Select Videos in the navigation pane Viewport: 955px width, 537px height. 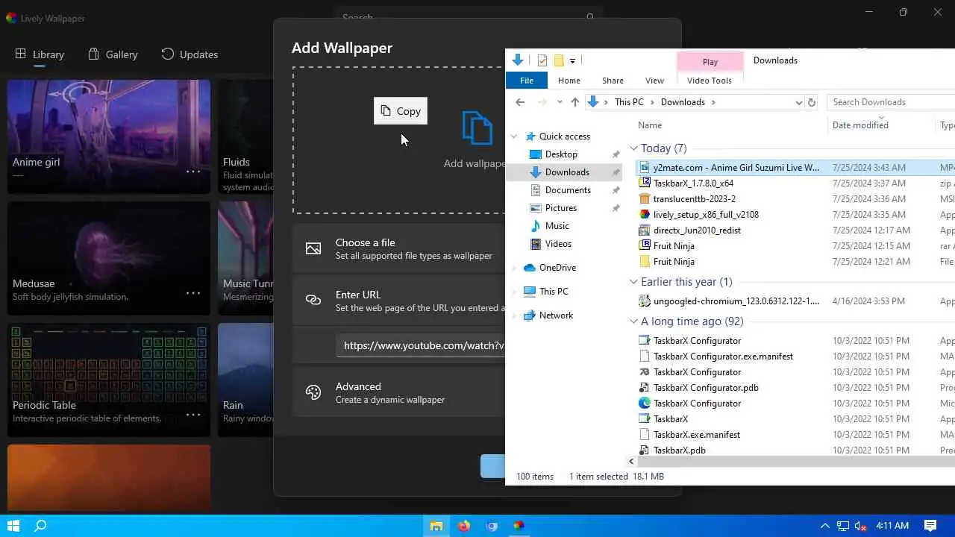(x=558, y=244)
